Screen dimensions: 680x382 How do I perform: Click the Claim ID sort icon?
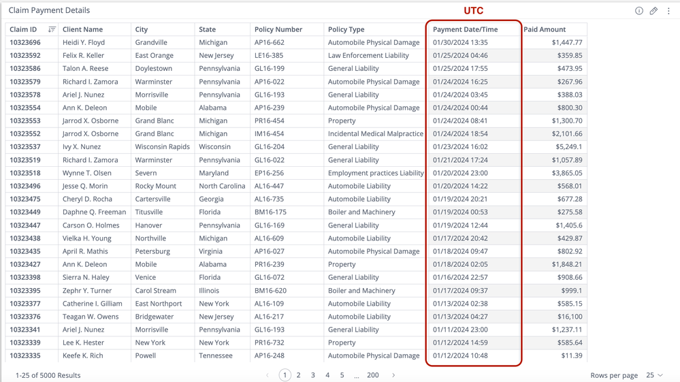[x=52, y=29]
